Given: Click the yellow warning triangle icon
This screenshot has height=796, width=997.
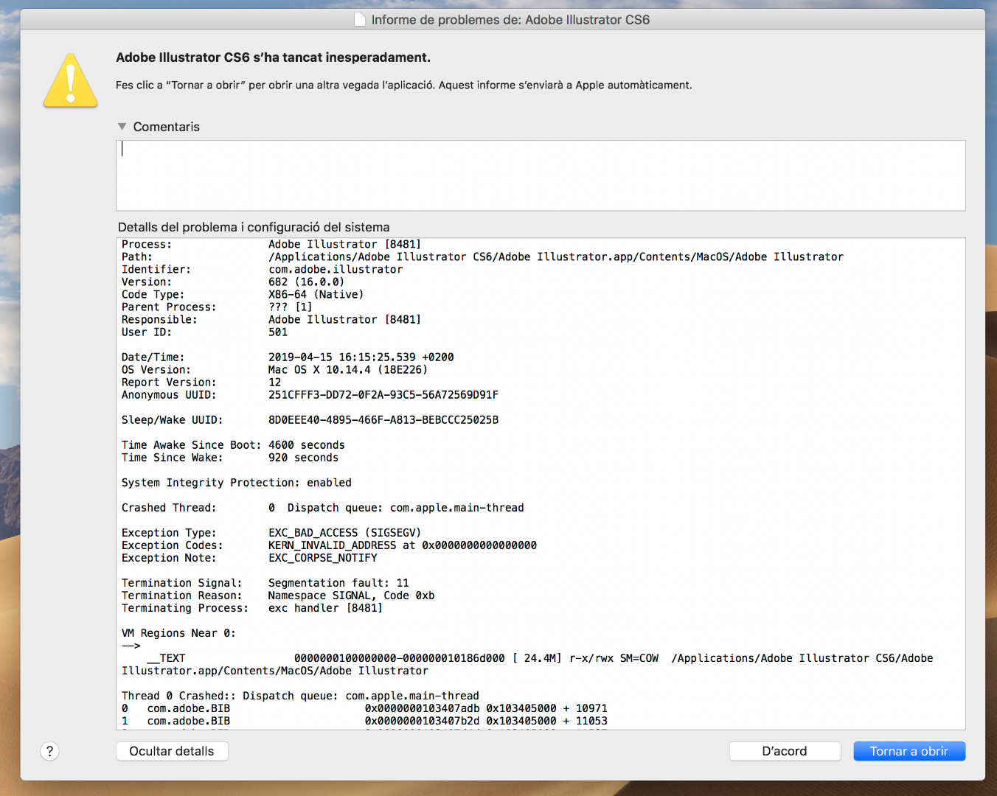Looking at the screenshot, I should coord(71,80).
